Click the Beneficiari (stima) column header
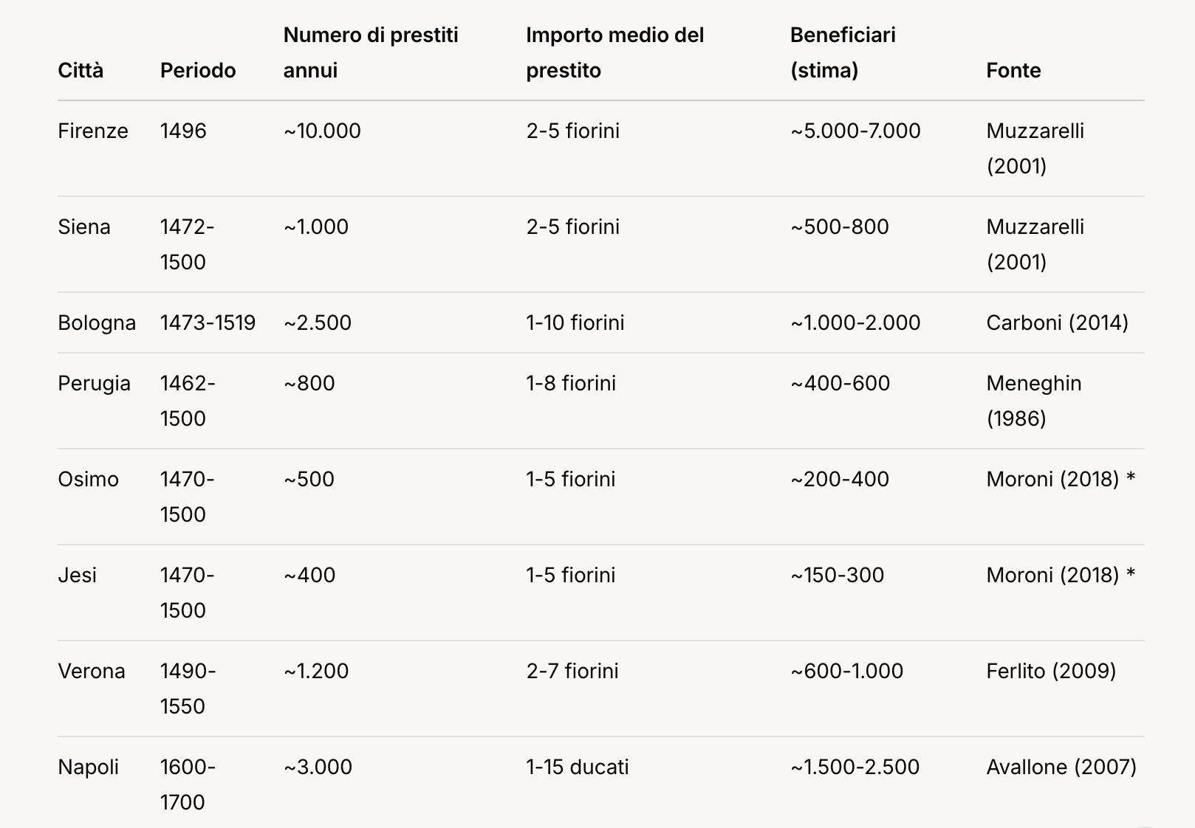Screen dimensions: 1195x828 pyautogui.click(x=843, y=52)
